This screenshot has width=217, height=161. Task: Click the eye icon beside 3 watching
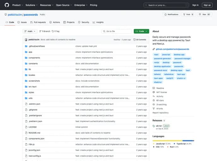tap(154, 104)
